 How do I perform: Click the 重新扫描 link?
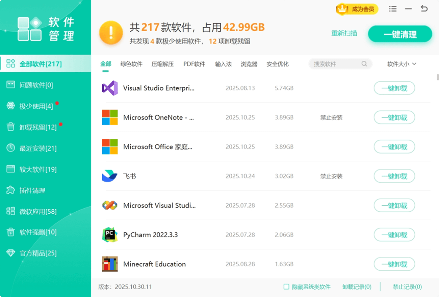coord(344,33)
